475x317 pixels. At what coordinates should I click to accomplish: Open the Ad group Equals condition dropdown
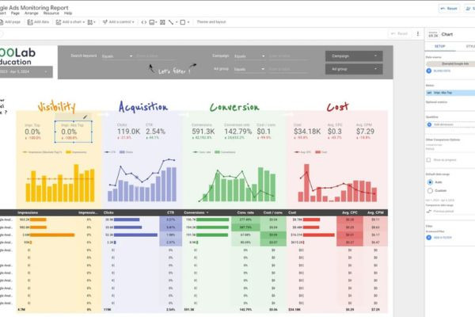249,69
